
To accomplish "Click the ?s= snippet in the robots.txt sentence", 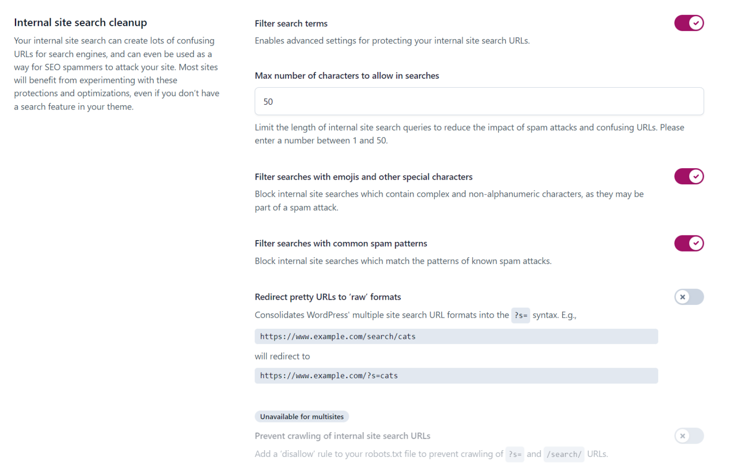I will point(514,454).
